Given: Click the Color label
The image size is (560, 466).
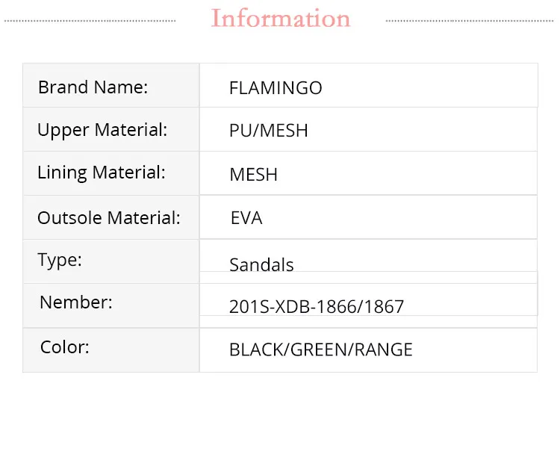Looking at the screenshot, I should coord(65,347).
